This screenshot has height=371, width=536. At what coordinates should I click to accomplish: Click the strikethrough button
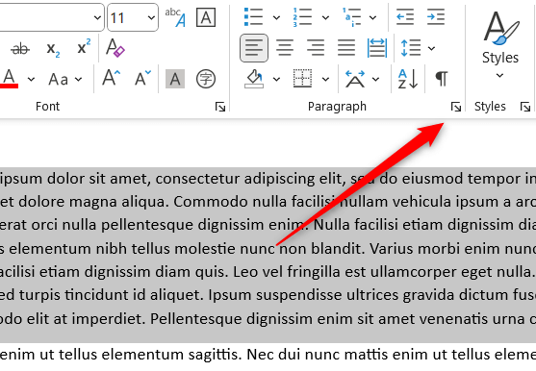pyautogui.click(x=20, y=49)
